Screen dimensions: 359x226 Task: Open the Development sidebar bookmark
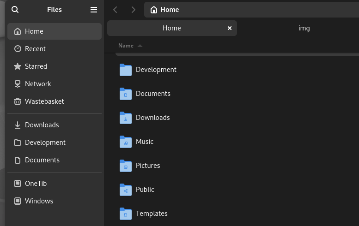coord(55,143)
